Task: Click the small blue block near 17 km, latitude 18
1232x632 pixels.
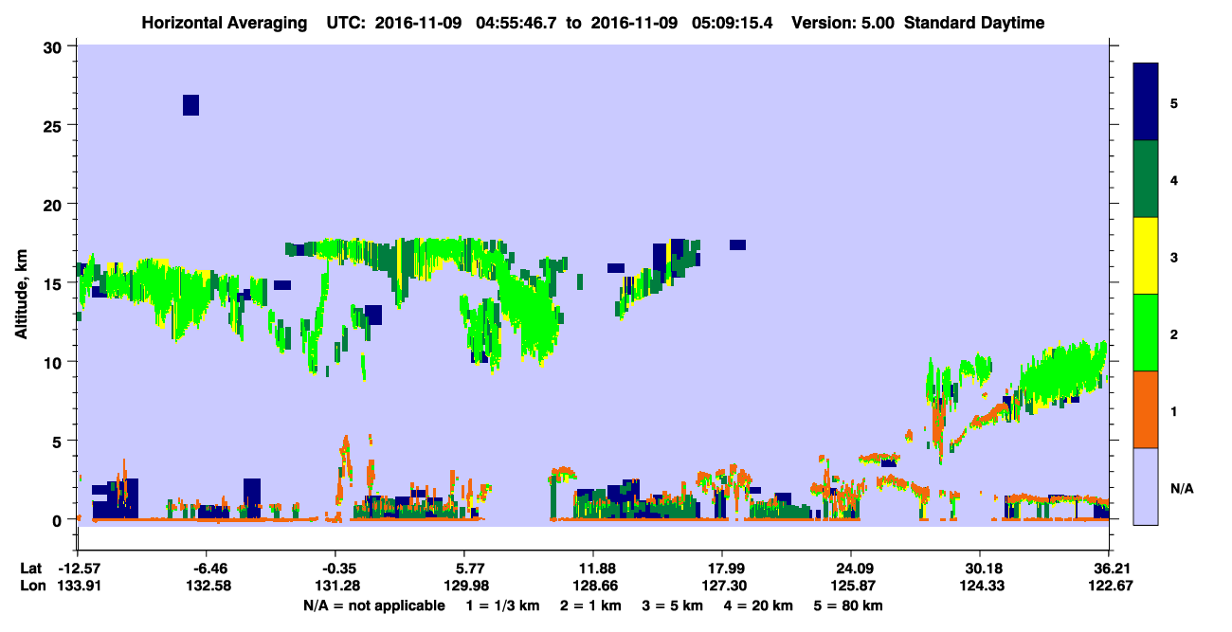Action: tap(737, 244)
